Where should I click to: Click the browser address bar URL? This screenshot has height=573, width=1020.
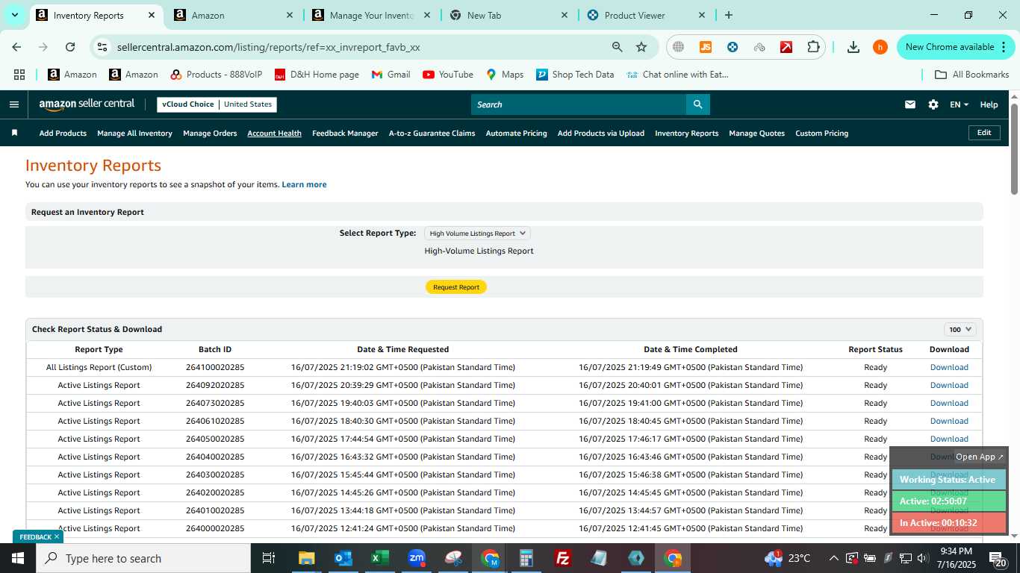[268, 47]
